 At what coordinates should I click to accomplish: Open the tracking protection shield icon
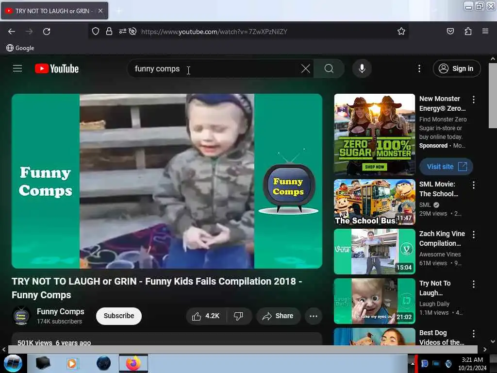point(96,31)
